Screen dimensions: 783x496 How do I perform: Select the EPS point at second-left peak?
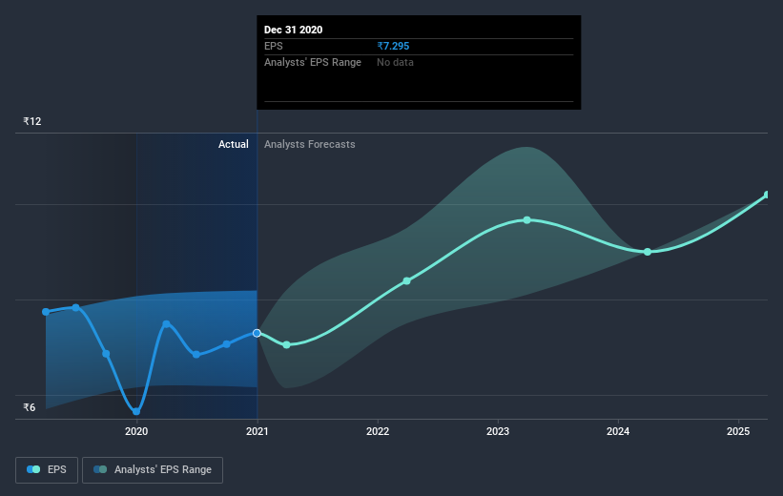coord(76,308)
